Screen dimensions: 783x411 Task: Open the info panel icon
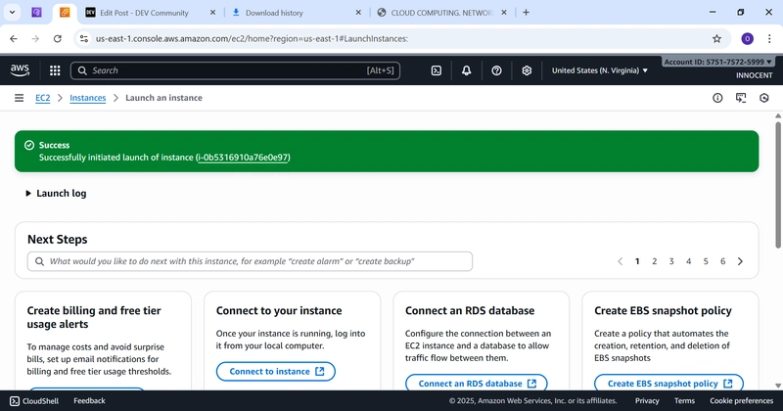pos(717,98)
